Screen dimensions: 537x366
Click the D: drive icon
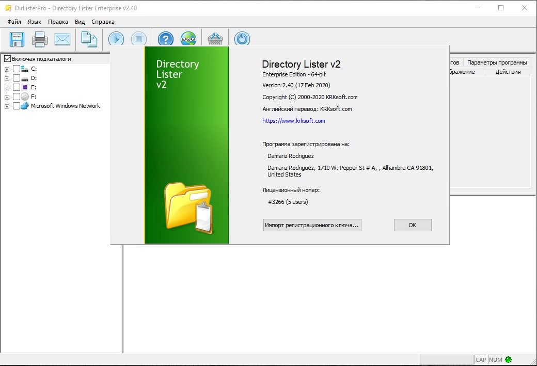pyautogui.click(x=25, y=78)
